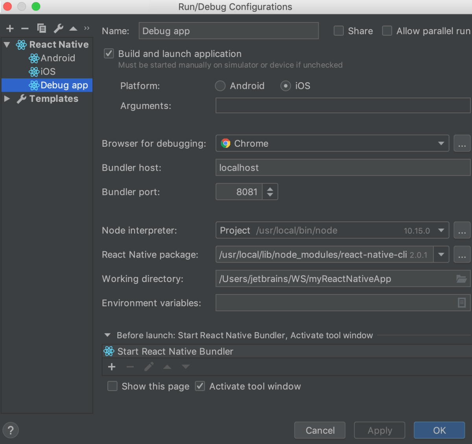Click the Apply button

(379, 430)
